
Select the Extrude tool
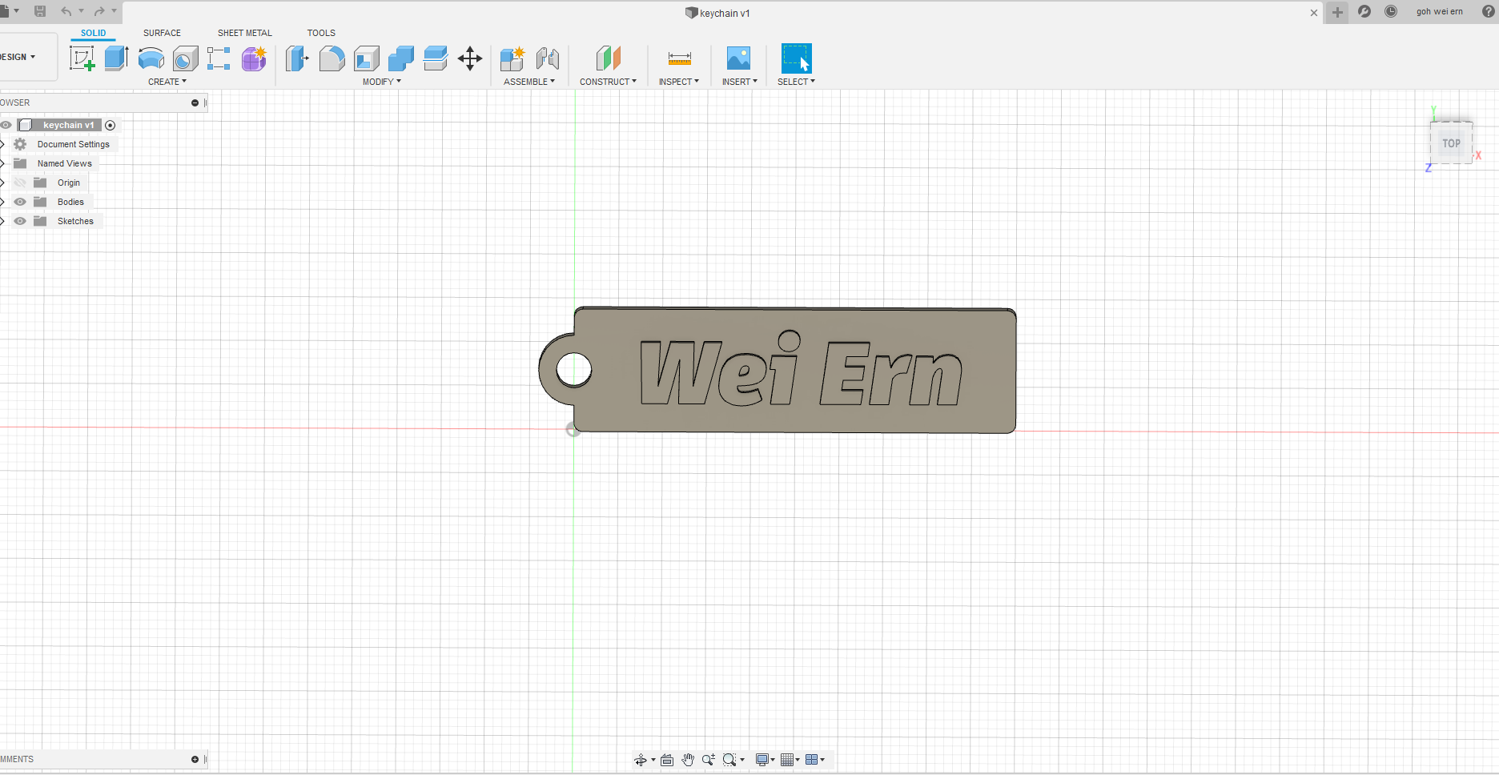117,58
